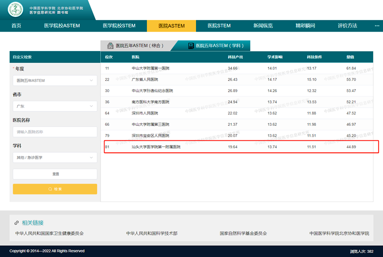Click the link chain icon beside 相关链接

[16, 223]
